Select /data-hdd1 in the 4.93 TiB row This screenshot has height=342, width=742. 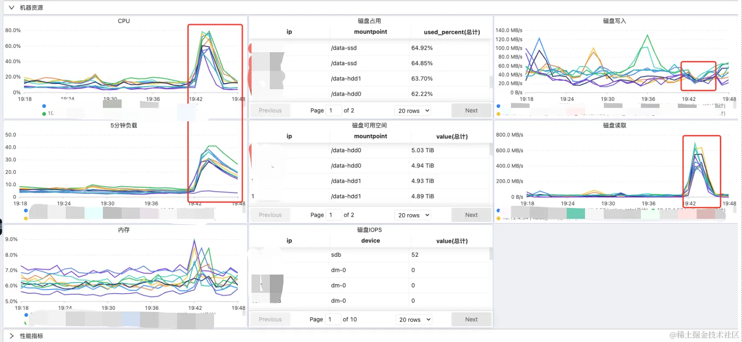click(346, 181)
